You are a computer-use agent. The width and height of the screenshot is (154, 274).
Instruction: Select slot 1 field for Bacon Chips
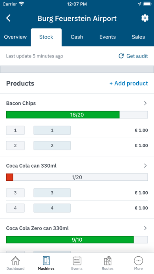coord(15,130)
